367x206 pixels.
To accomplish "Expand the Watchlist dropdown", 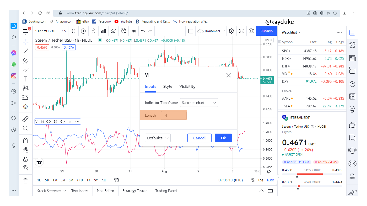I will tap(291, 32).
